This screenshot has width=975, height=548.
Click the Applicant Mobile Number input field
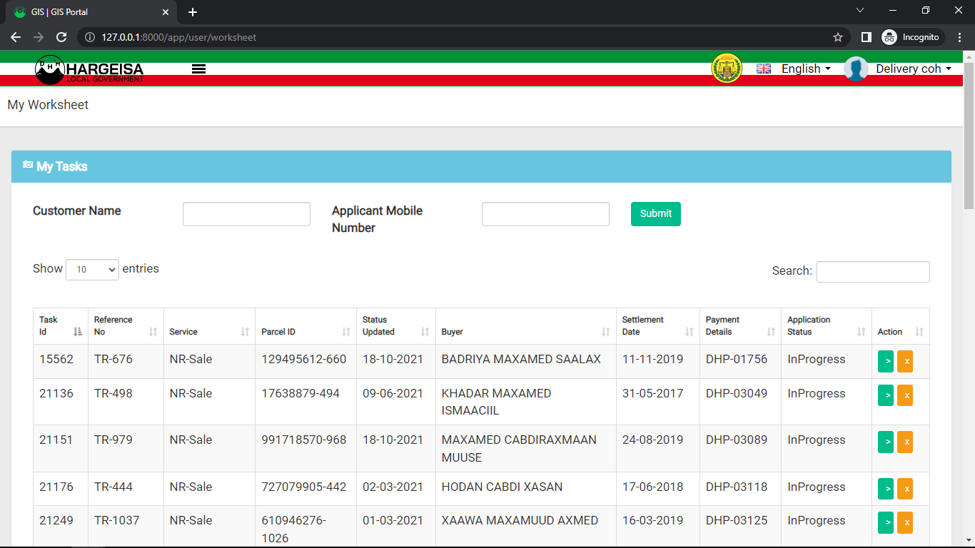coord(545,214)
